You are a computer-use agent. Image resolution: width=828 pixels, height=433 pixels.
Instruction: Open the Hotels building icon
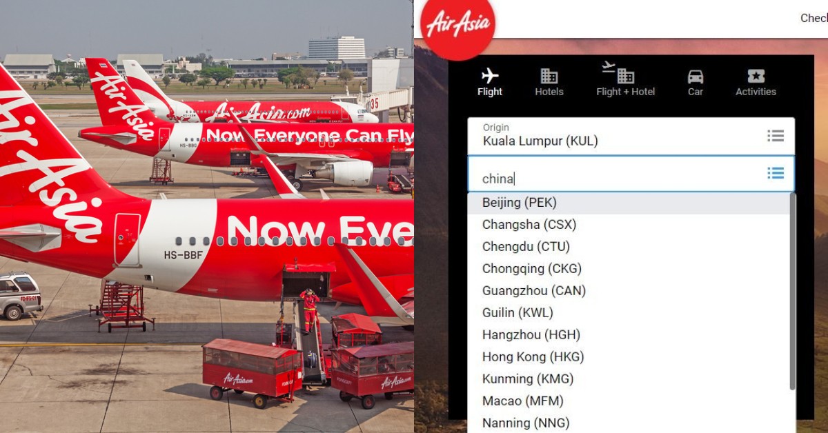[x=549, y=76]
